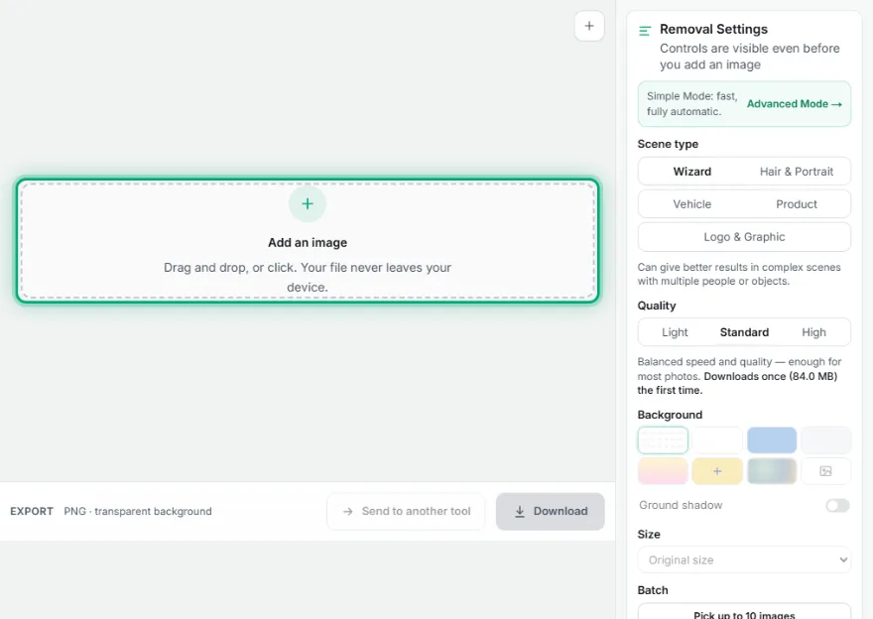873x619 pixels.
Task: Select the pink gradient background swatch
Action: [x=663, y=471]
